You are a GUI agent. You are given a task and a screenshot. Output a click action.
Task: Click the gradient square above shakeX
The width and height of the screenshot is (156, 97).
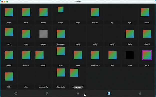[x=147, y=33]
